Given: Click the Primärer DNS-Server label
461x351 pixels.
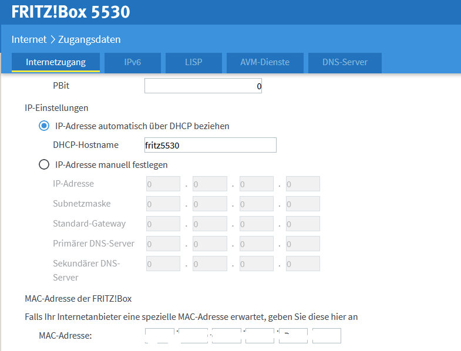Looking at the screenshot, I should point(93,244).
